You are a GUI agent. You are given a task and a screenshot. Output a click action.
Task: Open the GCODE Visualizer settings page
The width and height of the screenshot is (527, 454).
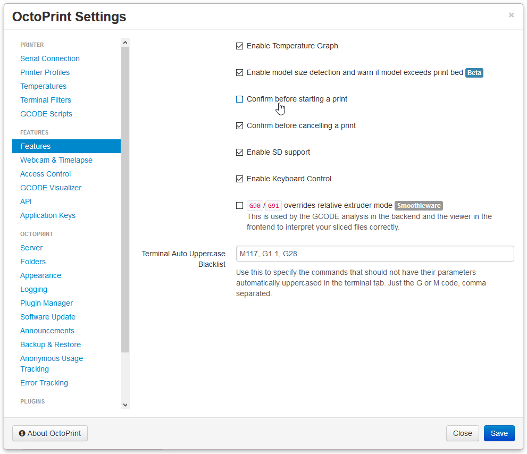(51, 188)
